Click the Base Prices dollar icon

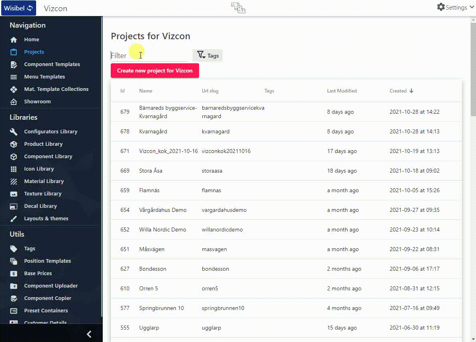[x=14, y=274]
